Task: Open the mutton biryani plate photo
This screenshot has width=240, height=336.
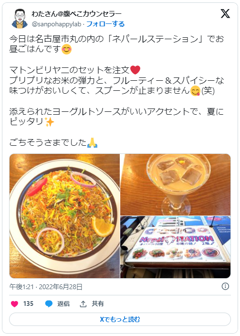Action: [x=64, y=216]
